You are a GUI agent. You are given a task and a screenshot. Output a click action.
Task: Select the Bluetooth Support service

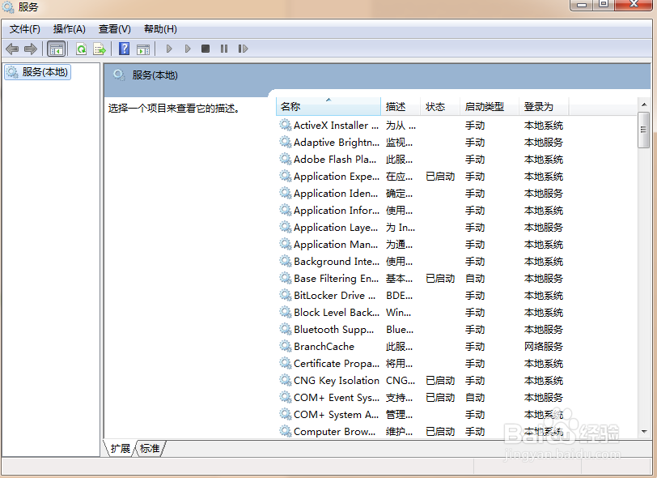(328, 329)
